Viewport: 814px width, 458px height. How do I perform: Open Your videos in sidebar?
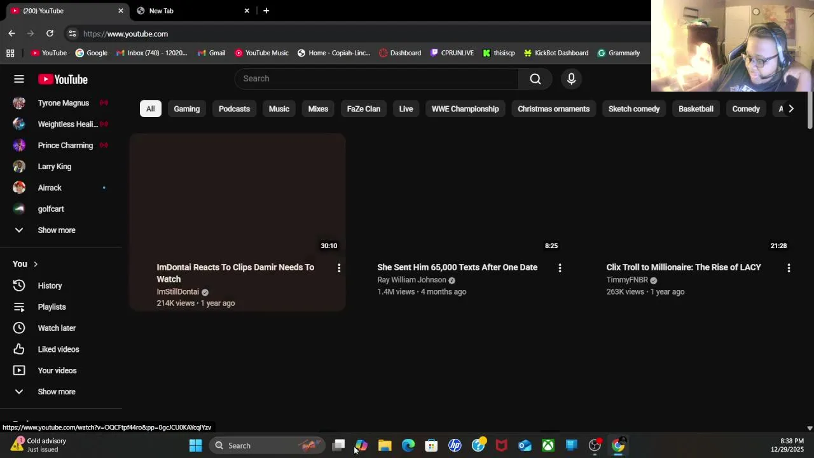(x=61, y=370)
